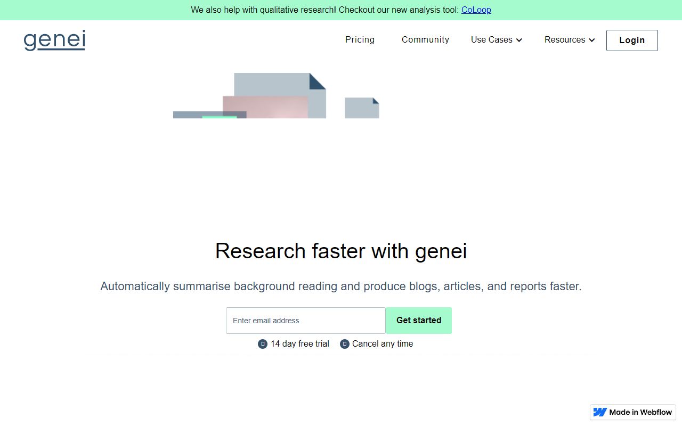Click the Login button
682x426 pixels.
pyautogui.click(x=631, y=40)
